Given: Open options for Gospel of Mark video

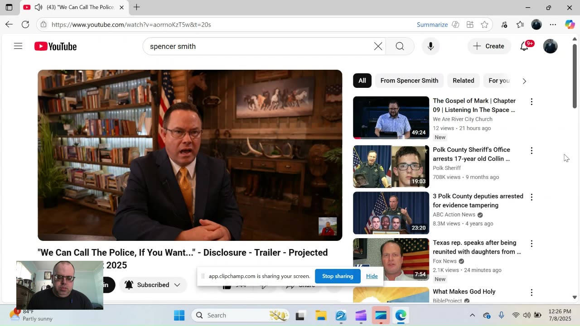Looking at the screenshot, I should 532,102.
